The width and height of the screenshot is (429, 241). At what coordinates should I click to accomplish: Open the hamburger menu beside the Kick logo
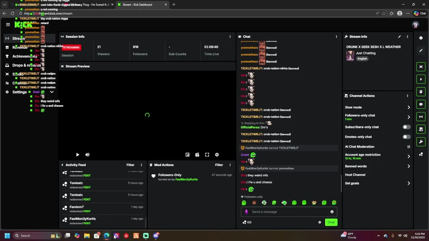[8, 24]
